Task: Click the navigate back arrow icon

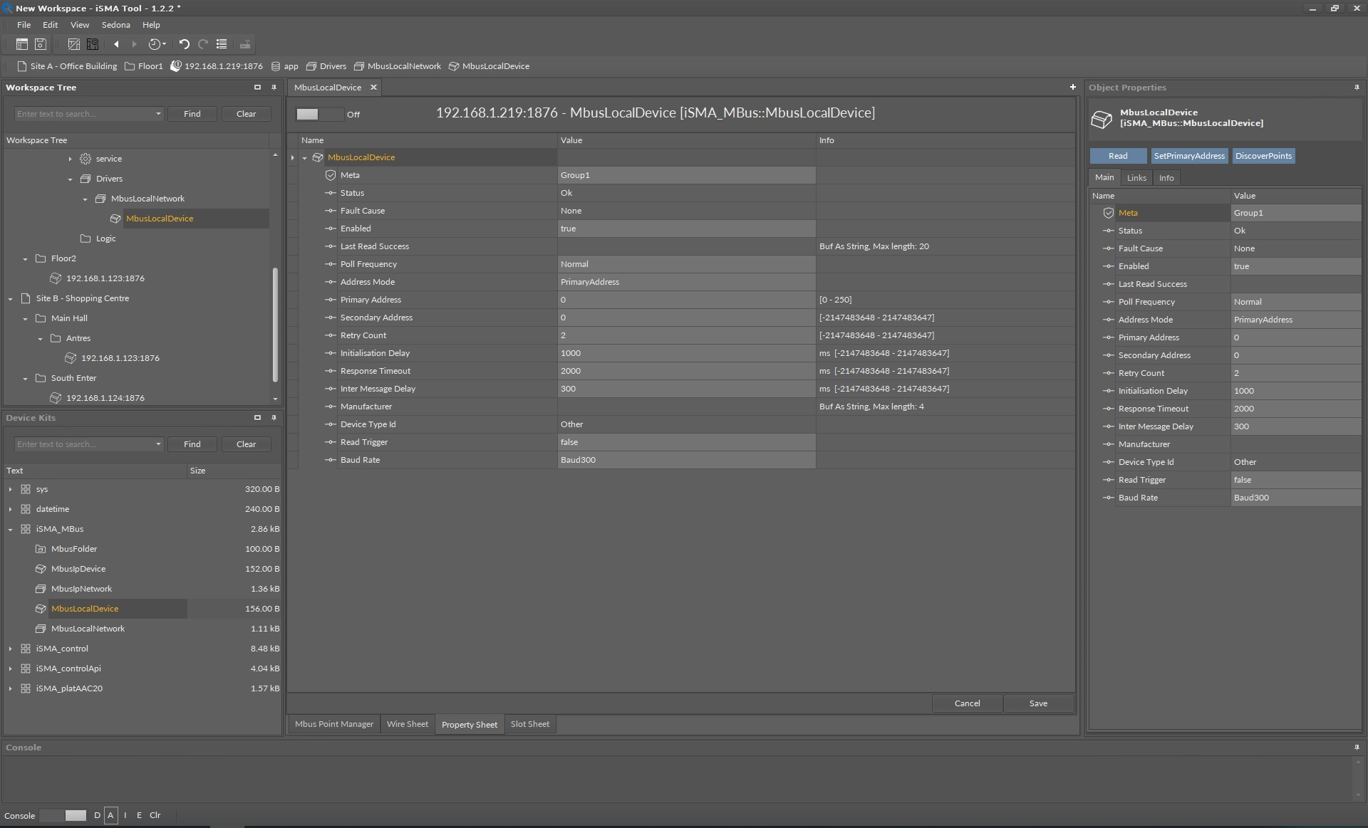Action: coord(116,44)
